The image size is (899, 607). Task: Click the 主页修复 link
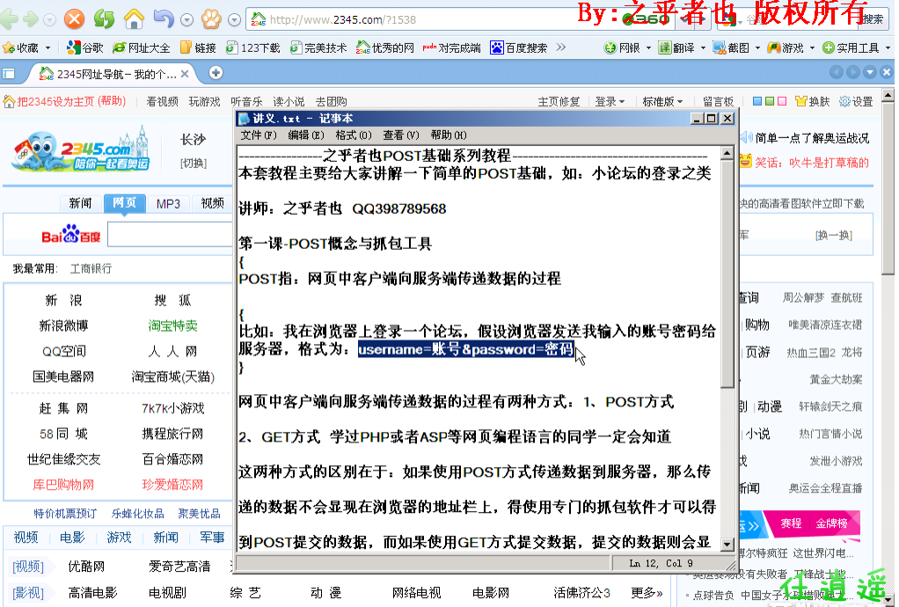[x=559, y=101]
